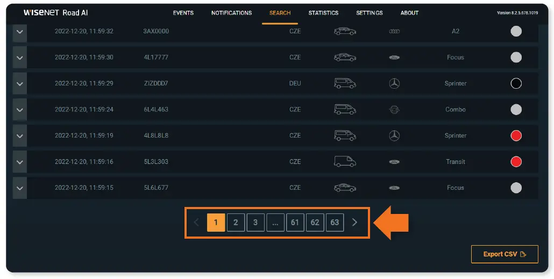Click the Mercedes logo in the ZIZDDD7 row
Viewport: 554px width, 279px height.
(x=394, y=84)
